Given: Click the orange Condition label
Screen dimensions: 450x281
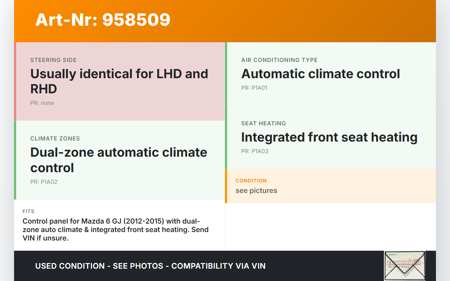Looking at the screenshot, I should click(251, 181).
